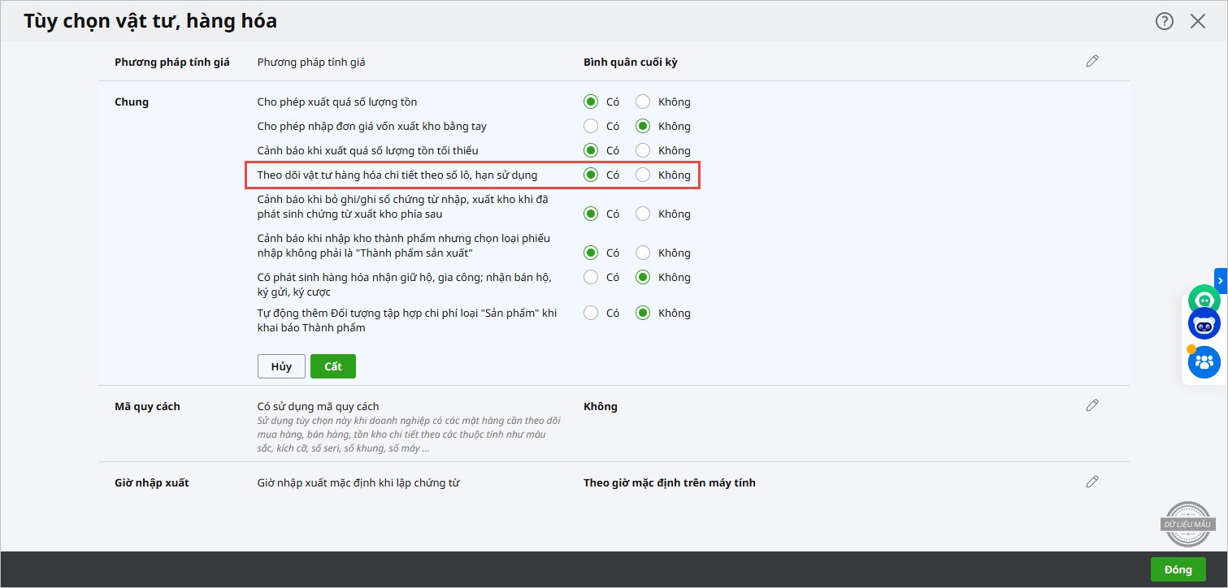The width and height of the screenshot is (1228, 588).
Task: Select Có for nhập đơn giá vốn xuất kho bằng tay
Action: [x=591, y=127]
